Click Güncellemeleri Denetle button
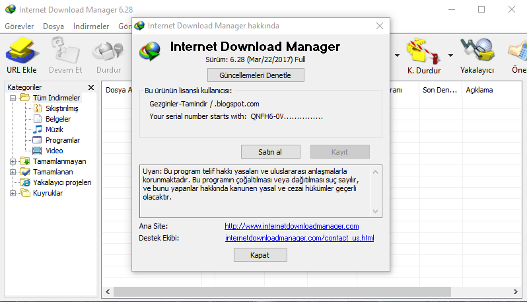This screenshot has width=527, height=302. [x=256, y=75]
